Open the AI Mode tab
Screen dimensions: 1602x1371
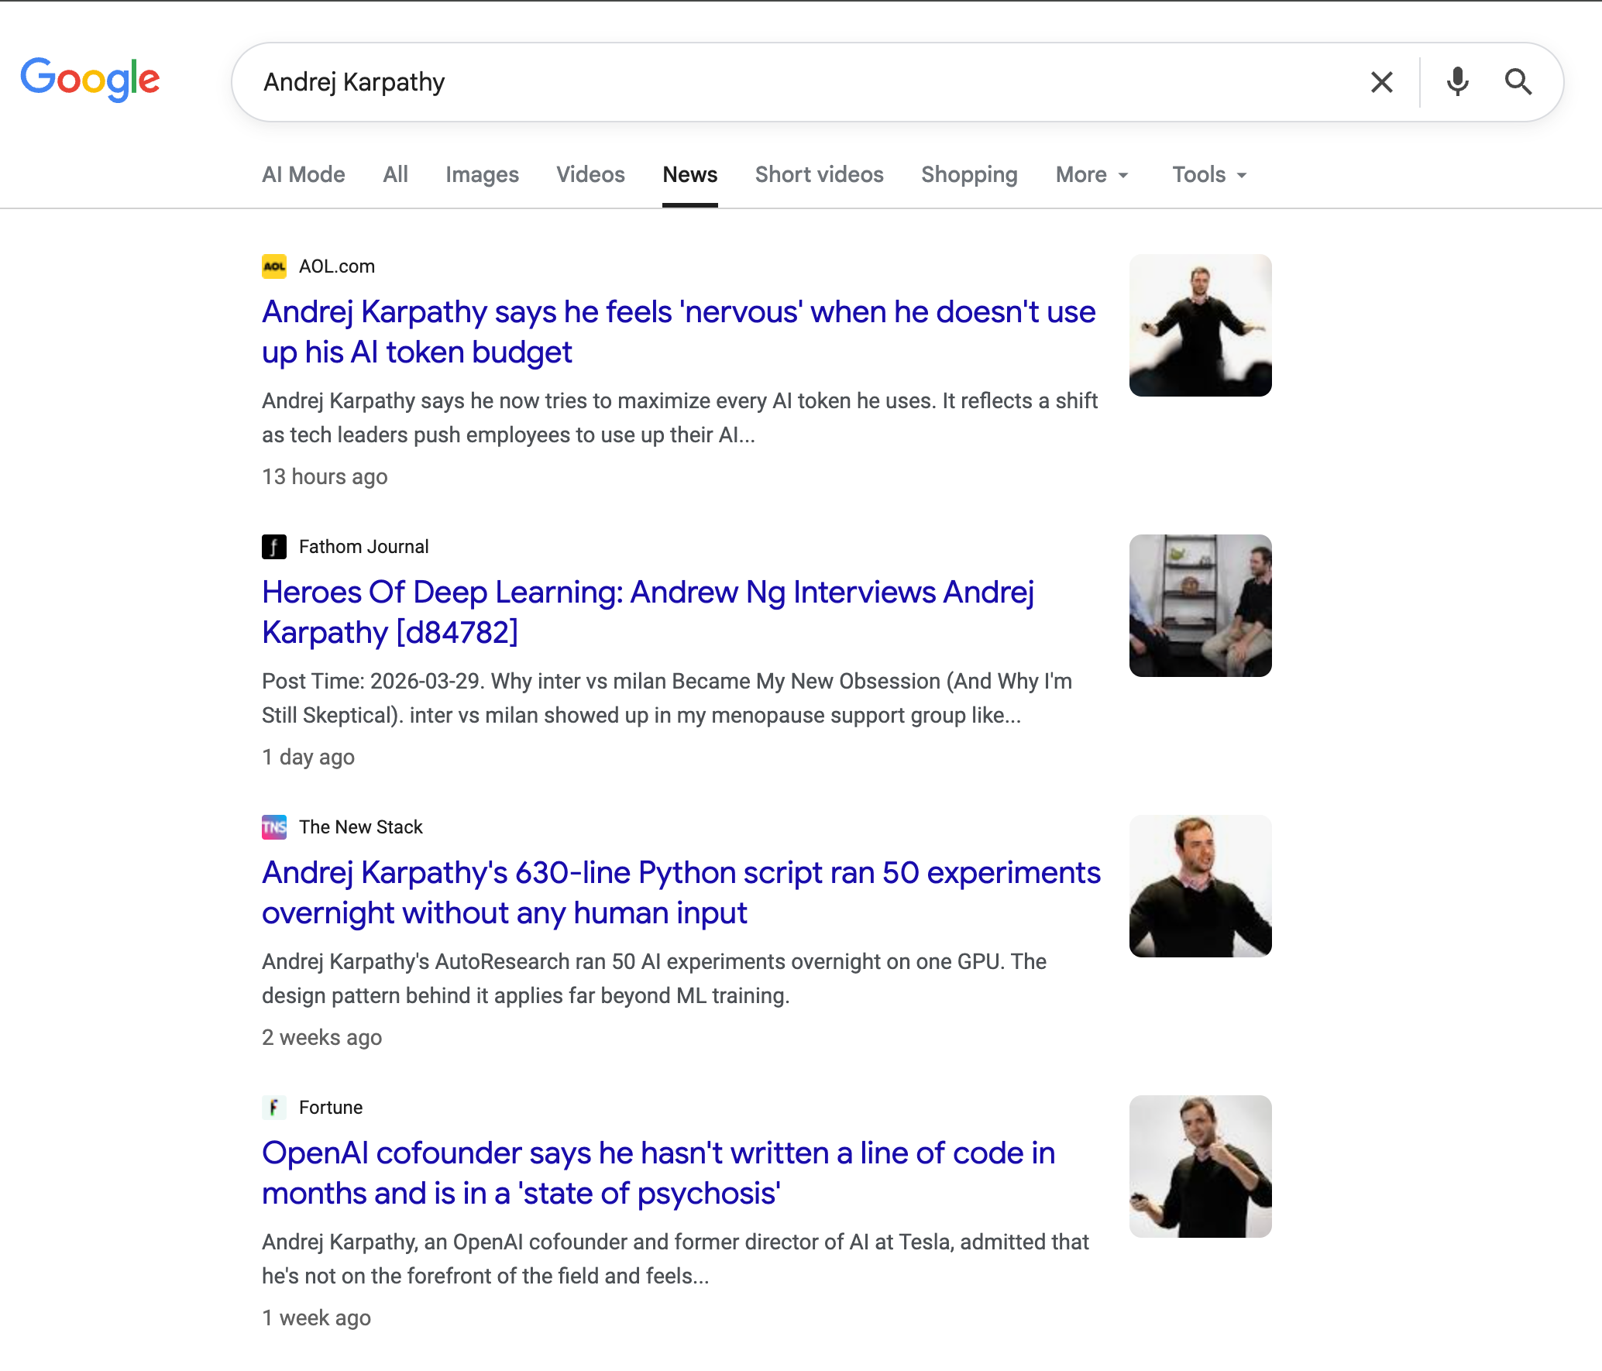(304, 175)
